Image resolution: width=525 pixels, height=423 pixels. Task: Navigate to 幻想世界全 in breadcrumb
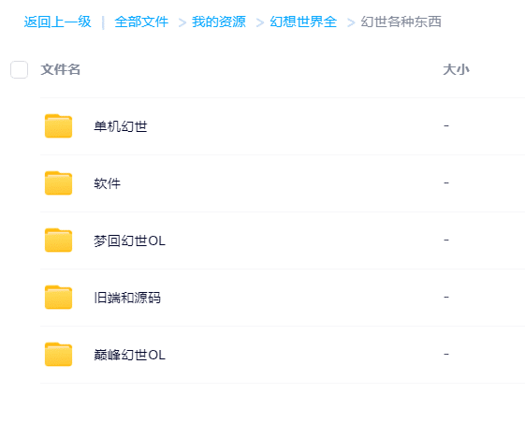303,22
